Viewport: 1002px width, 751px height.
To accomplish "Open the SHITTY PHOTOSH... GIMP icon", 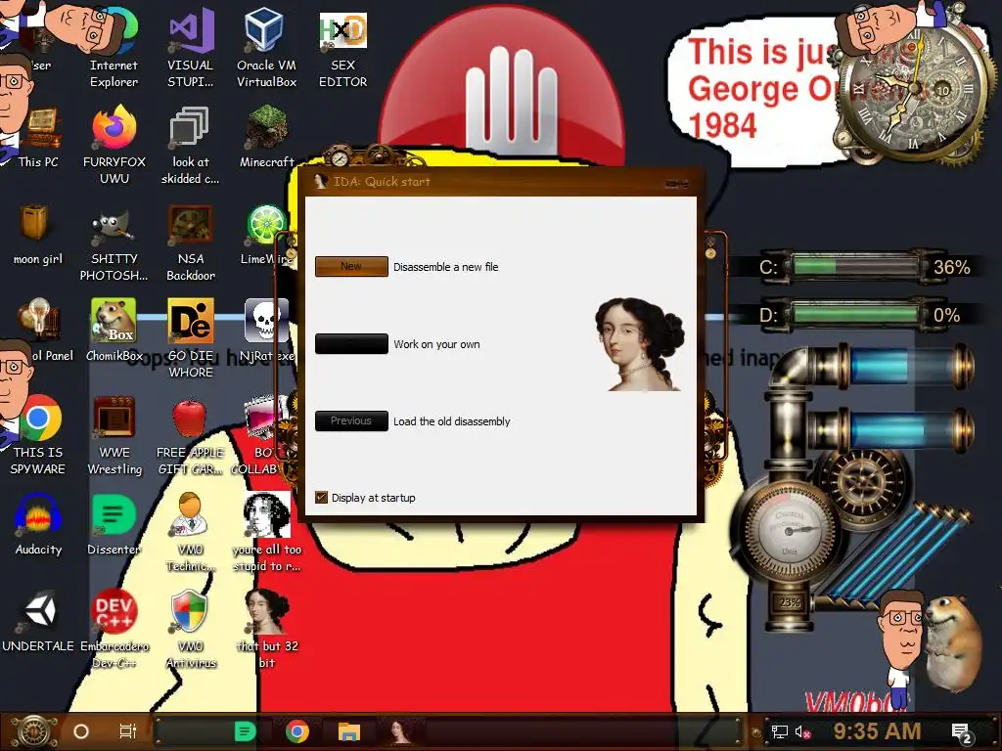I will point(114,243).
